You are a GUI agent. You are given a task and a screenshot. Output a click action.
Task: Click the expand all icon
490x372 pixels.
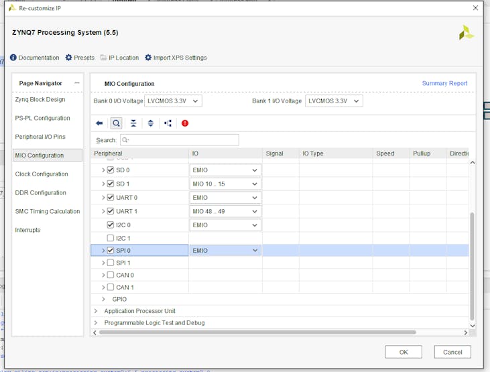(x=151, y=123)
